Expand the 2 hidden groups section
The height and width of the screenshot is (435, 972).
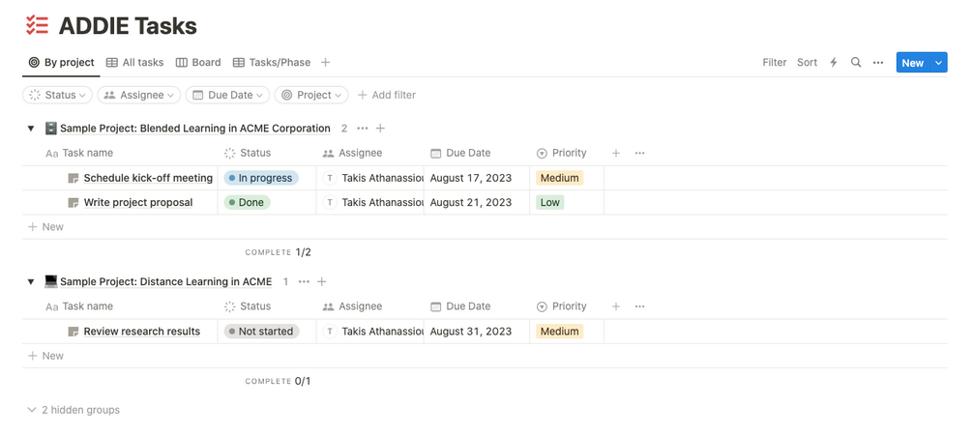74,410
